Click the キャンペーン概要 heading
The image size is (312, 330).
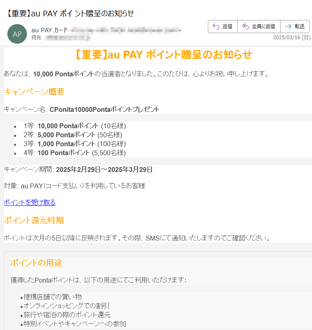pos(34,91)
